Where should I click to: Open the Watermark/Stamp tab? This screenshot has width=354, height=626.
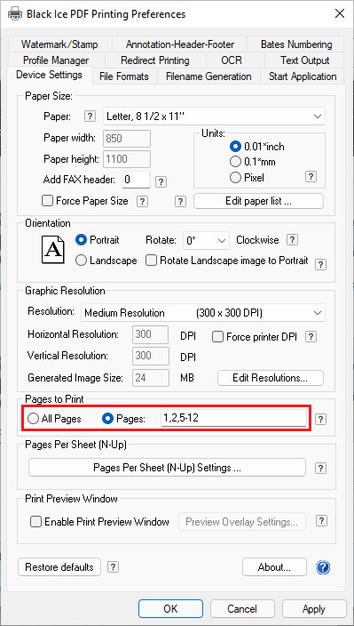[x=59, y=44]
